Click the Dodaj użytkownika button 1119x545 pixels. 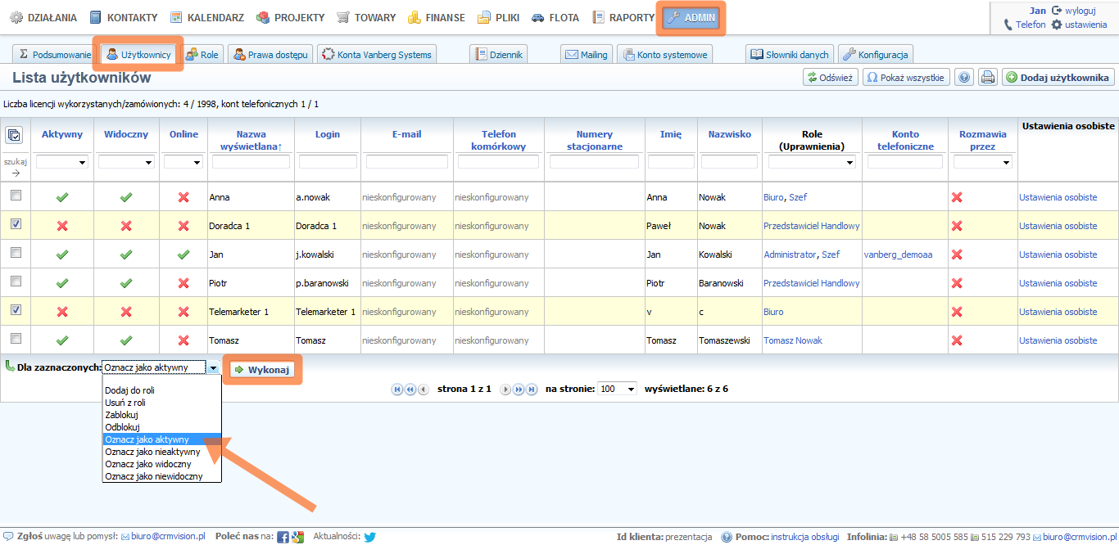click(1058, 78)
